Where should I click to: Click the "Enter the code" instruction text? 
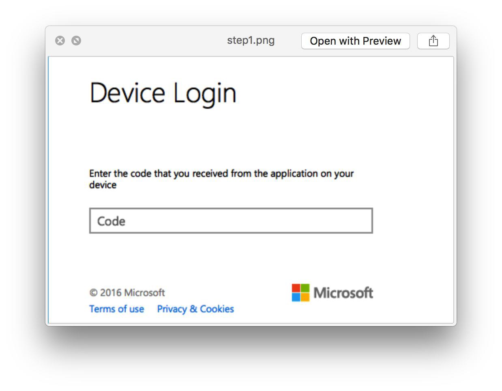221,174
